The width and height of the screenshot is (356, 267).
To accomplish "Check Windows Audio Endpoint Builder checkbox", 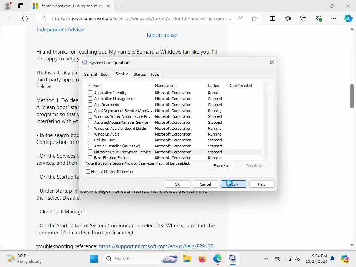I will pos(90,128).
